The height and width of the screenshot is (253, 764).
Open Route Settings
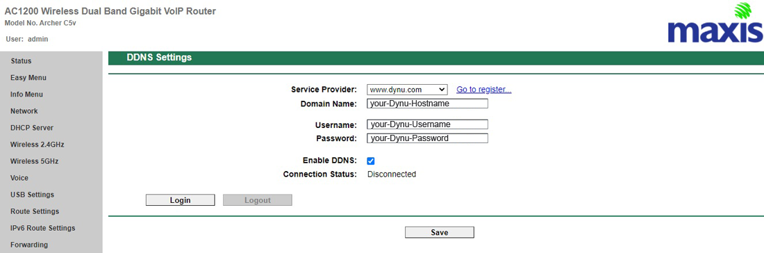pyautogui.click(x=35, y=211)
